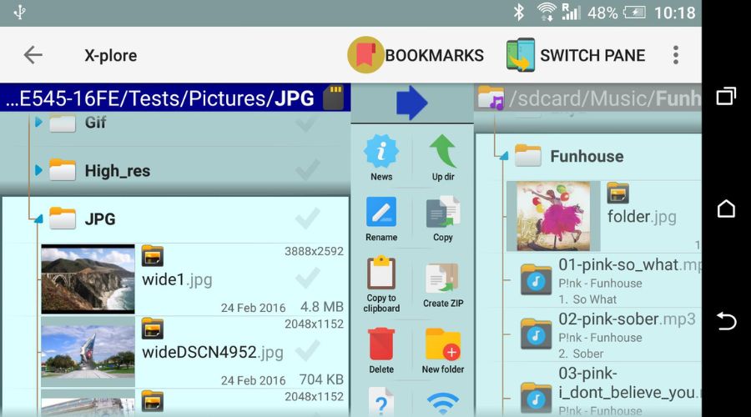
Task: Select file name wide1.jpg
Action: click(177, 279)
